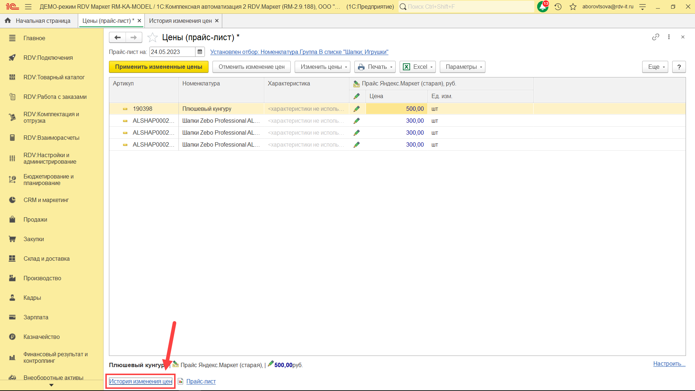Add this form to favorites star
Viewport: 695px width, 391px height.
point(153,37)
